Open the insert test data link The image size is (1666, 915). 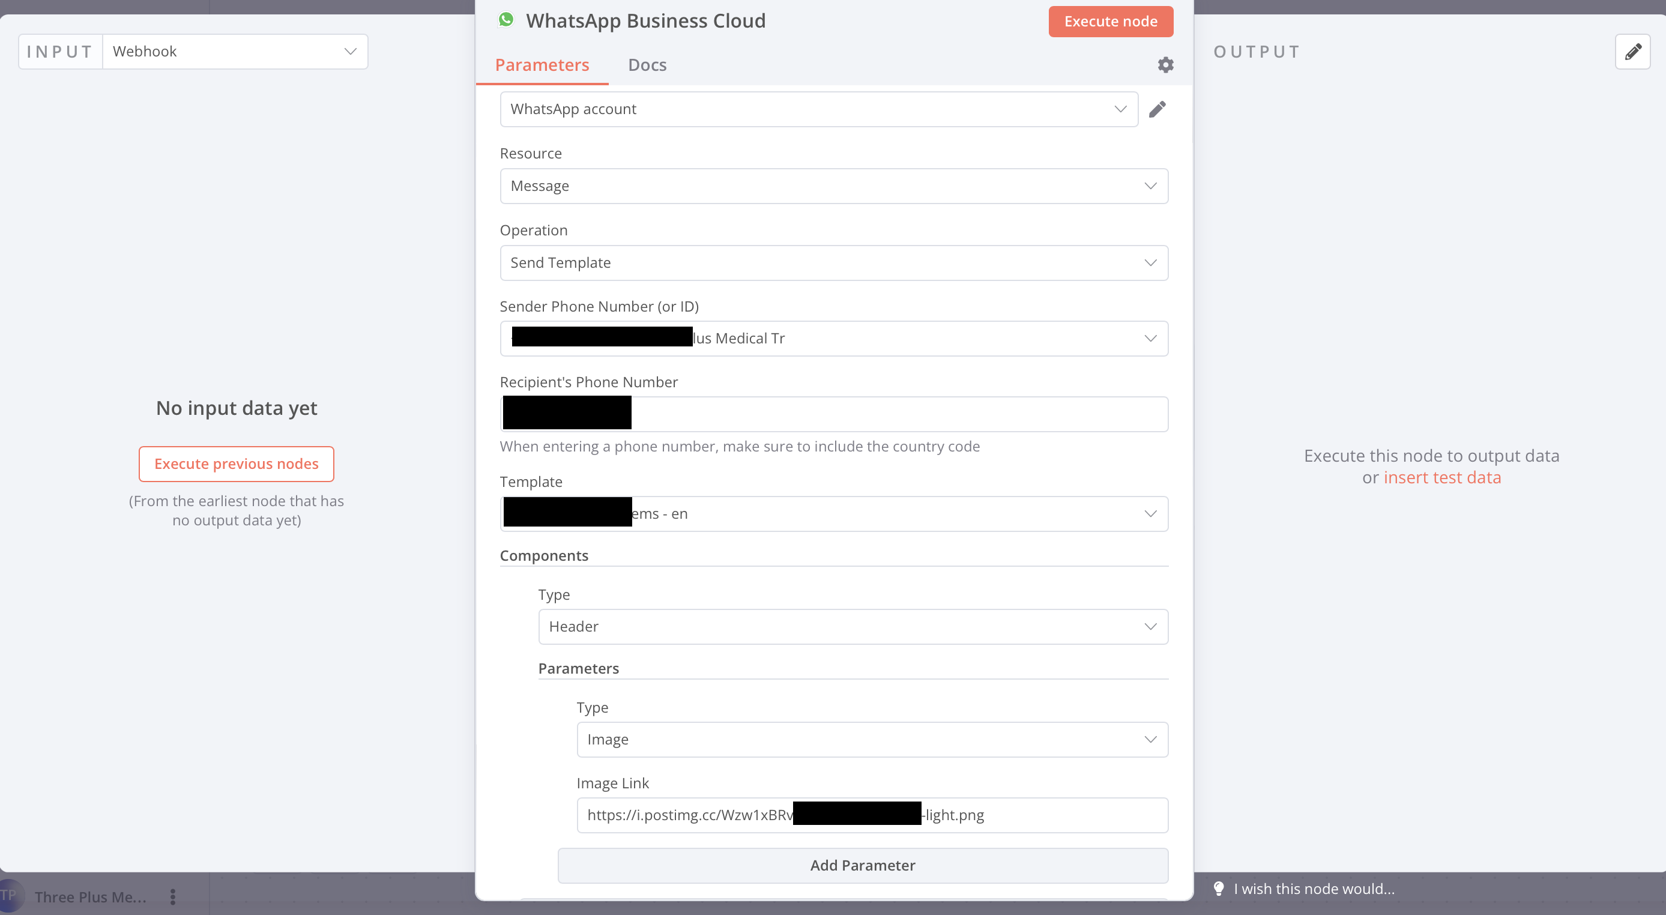click(1441, 477)
